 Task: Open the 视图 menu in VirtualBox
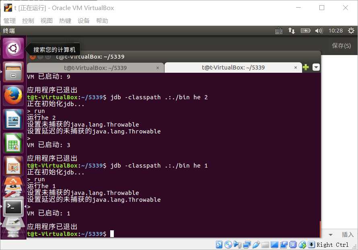coord(47,21)
